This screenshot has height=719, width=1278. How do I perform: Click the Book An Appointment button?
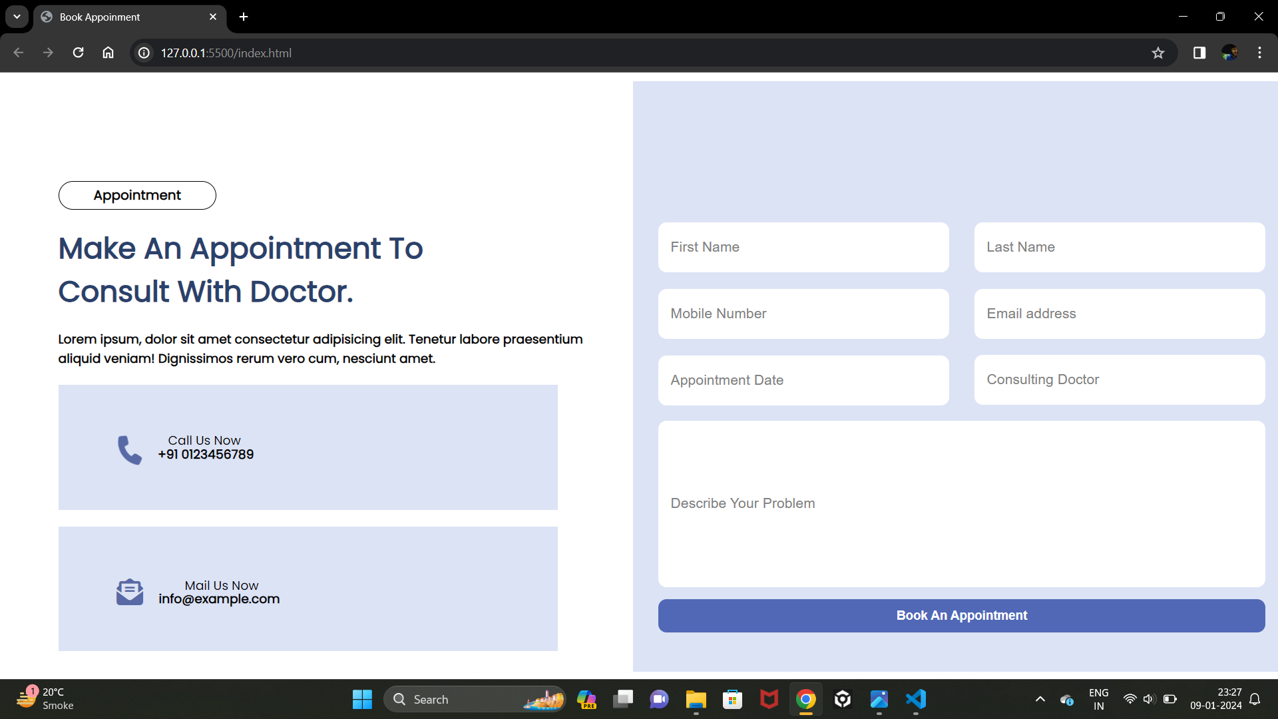pos(961,615)
